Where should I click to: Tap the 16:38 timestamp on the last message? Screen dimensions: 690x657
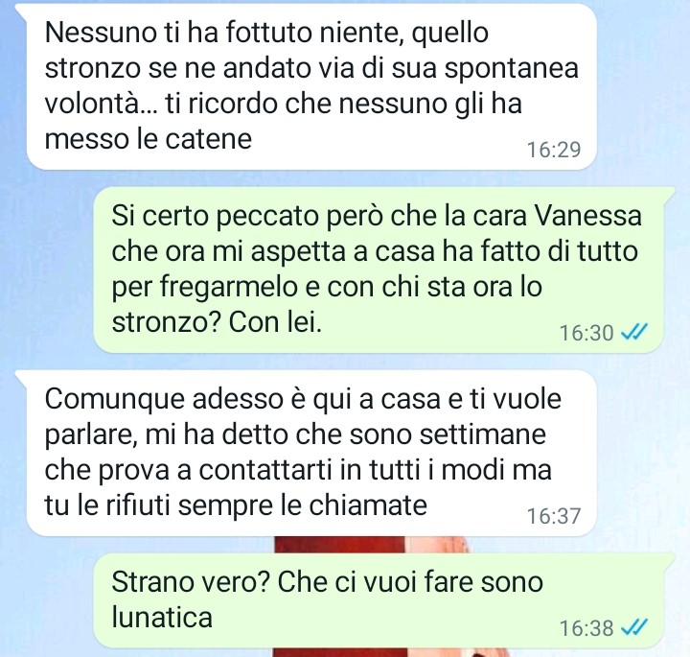pos(586,628)
